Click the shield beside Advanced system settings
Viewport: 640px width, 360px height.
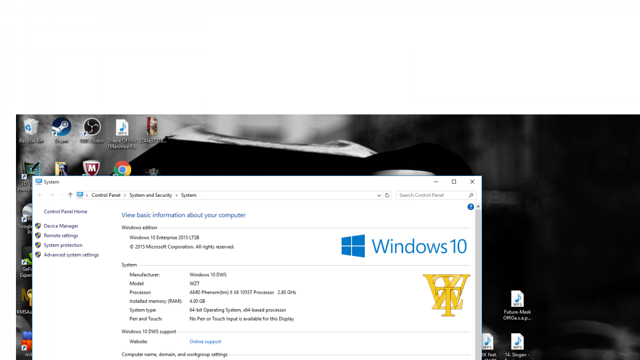pos(38,255)
